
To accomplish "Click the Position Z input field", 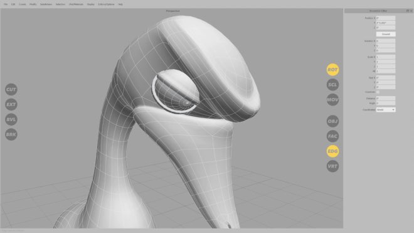I will click(x=386, y=28).
